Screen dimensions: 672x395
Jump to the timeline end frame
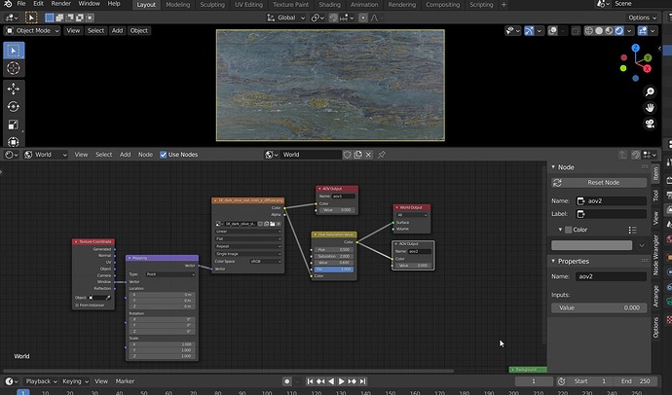pos(362,381)
